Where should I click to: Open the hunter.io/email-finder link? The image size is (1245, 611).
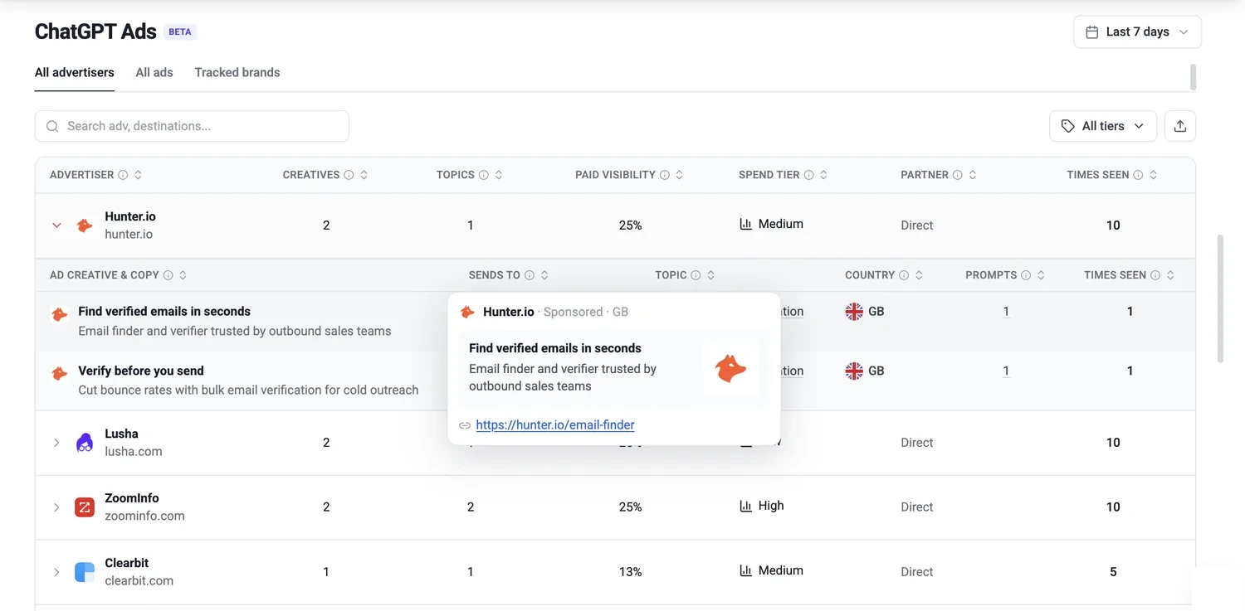tap(555, 425)
